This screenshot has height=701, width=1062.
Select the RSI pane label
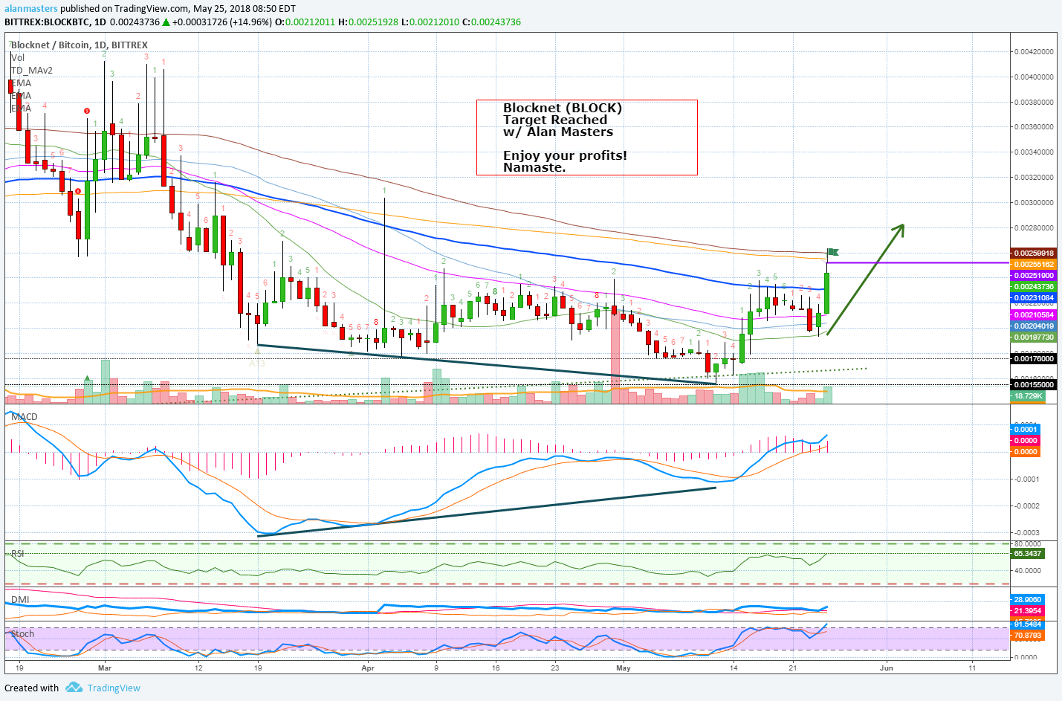[18, 553]
